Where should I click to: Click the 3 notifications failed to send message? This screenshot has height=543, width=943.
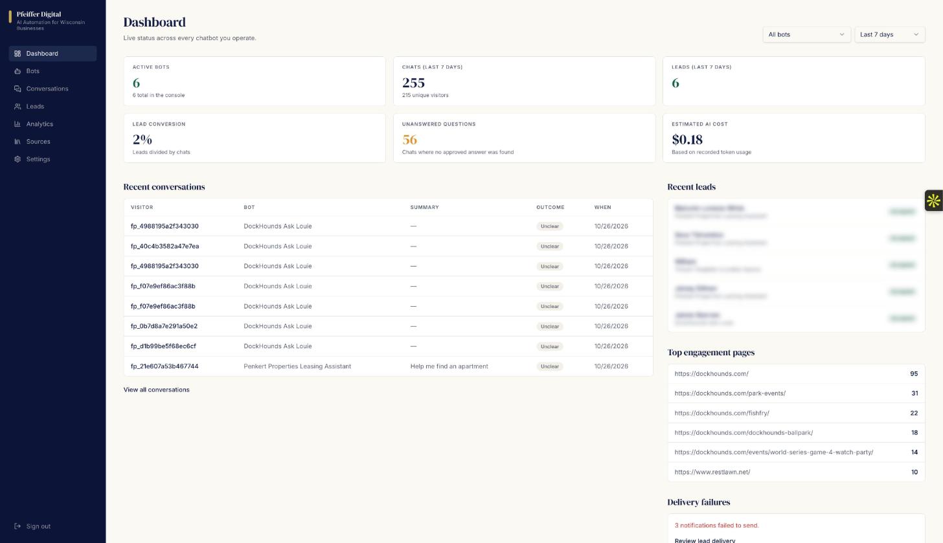(x=716, y=526)
